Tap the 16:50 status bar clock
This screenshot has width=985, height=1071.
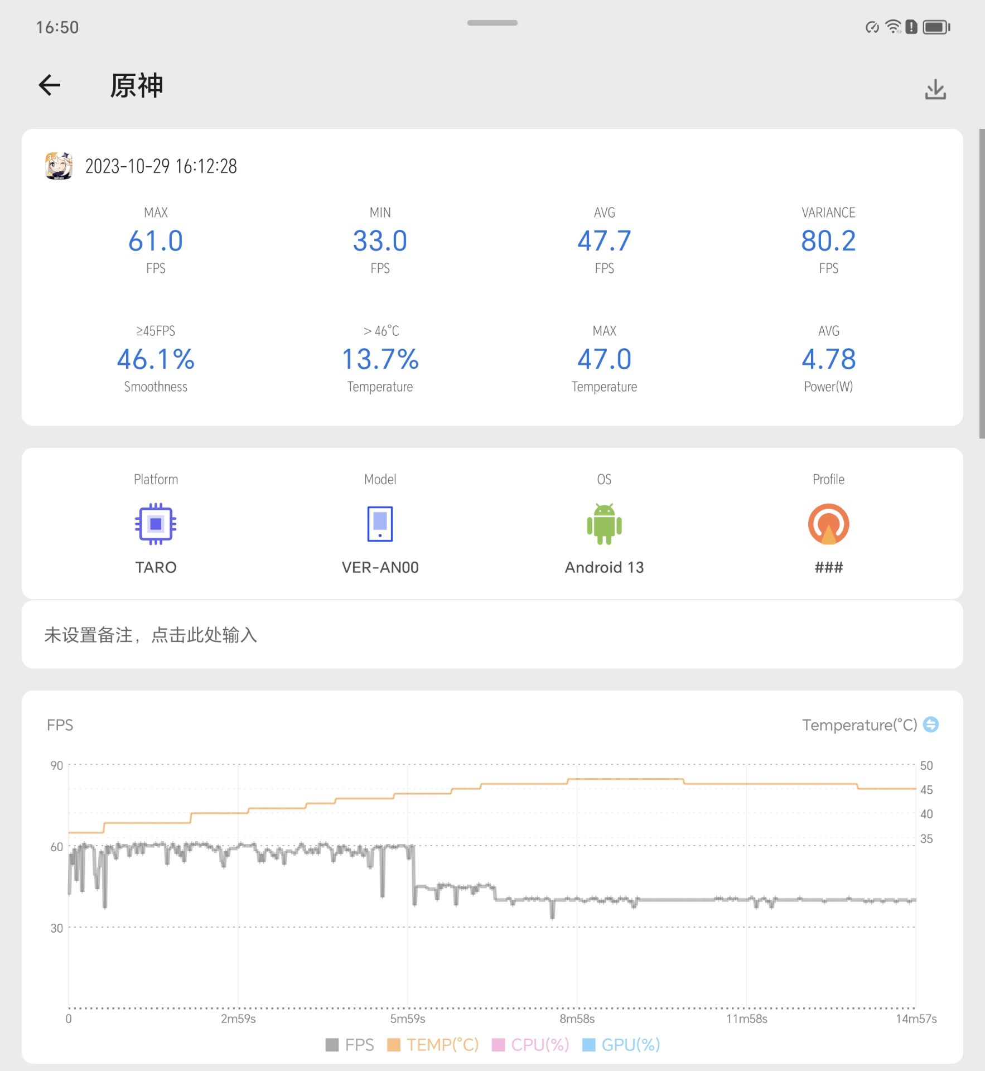pos(57,27)
